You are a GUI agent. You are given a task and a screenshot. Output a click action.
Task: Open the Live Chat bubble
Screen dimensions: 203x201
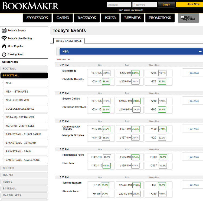(x=188, y=18)
